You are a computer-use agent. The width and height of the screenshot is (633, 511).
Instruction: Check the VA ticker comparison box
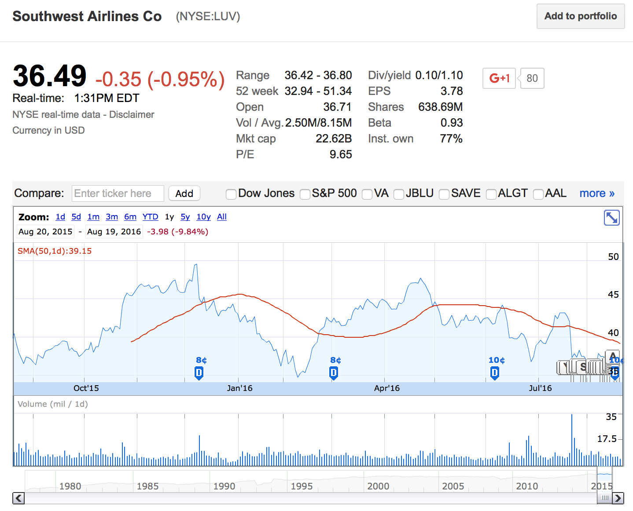coord(367,194)
